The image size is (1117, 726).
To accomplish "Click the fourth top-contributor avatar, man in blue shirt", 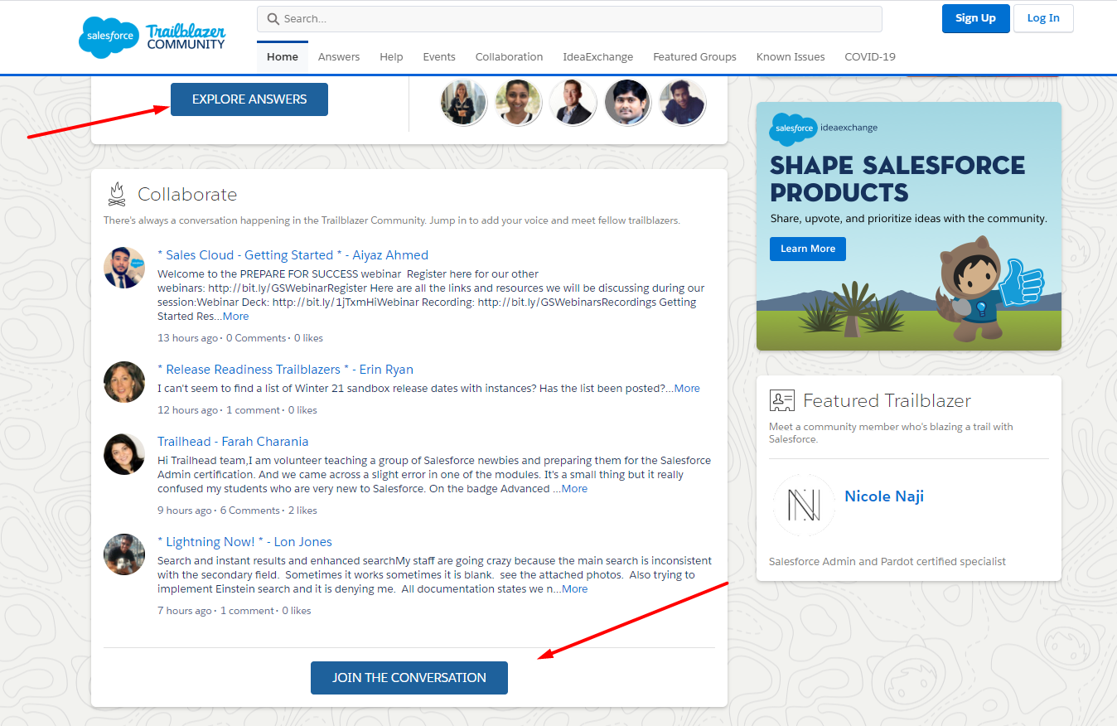I will coord(627,103).
